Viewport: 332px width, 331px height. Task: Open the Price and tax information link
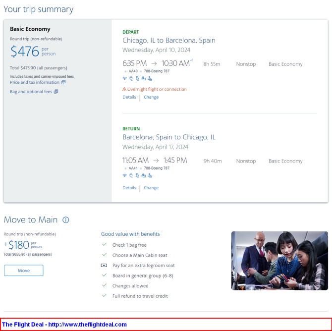[34, 83]
